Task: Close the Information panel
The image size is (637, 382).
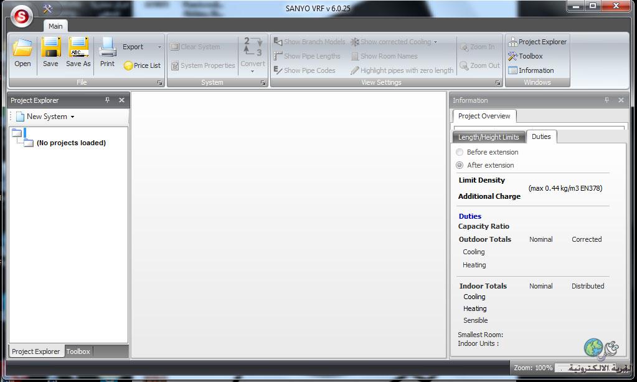Action: point(621,100)
